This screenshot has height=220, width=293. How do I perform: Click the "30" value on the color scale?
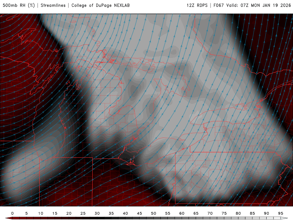[97, 213]
